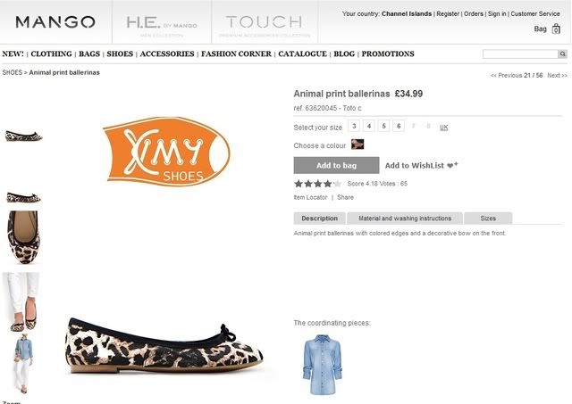Click the MANGO logo

pyautogui.click(x=55, y=21)
